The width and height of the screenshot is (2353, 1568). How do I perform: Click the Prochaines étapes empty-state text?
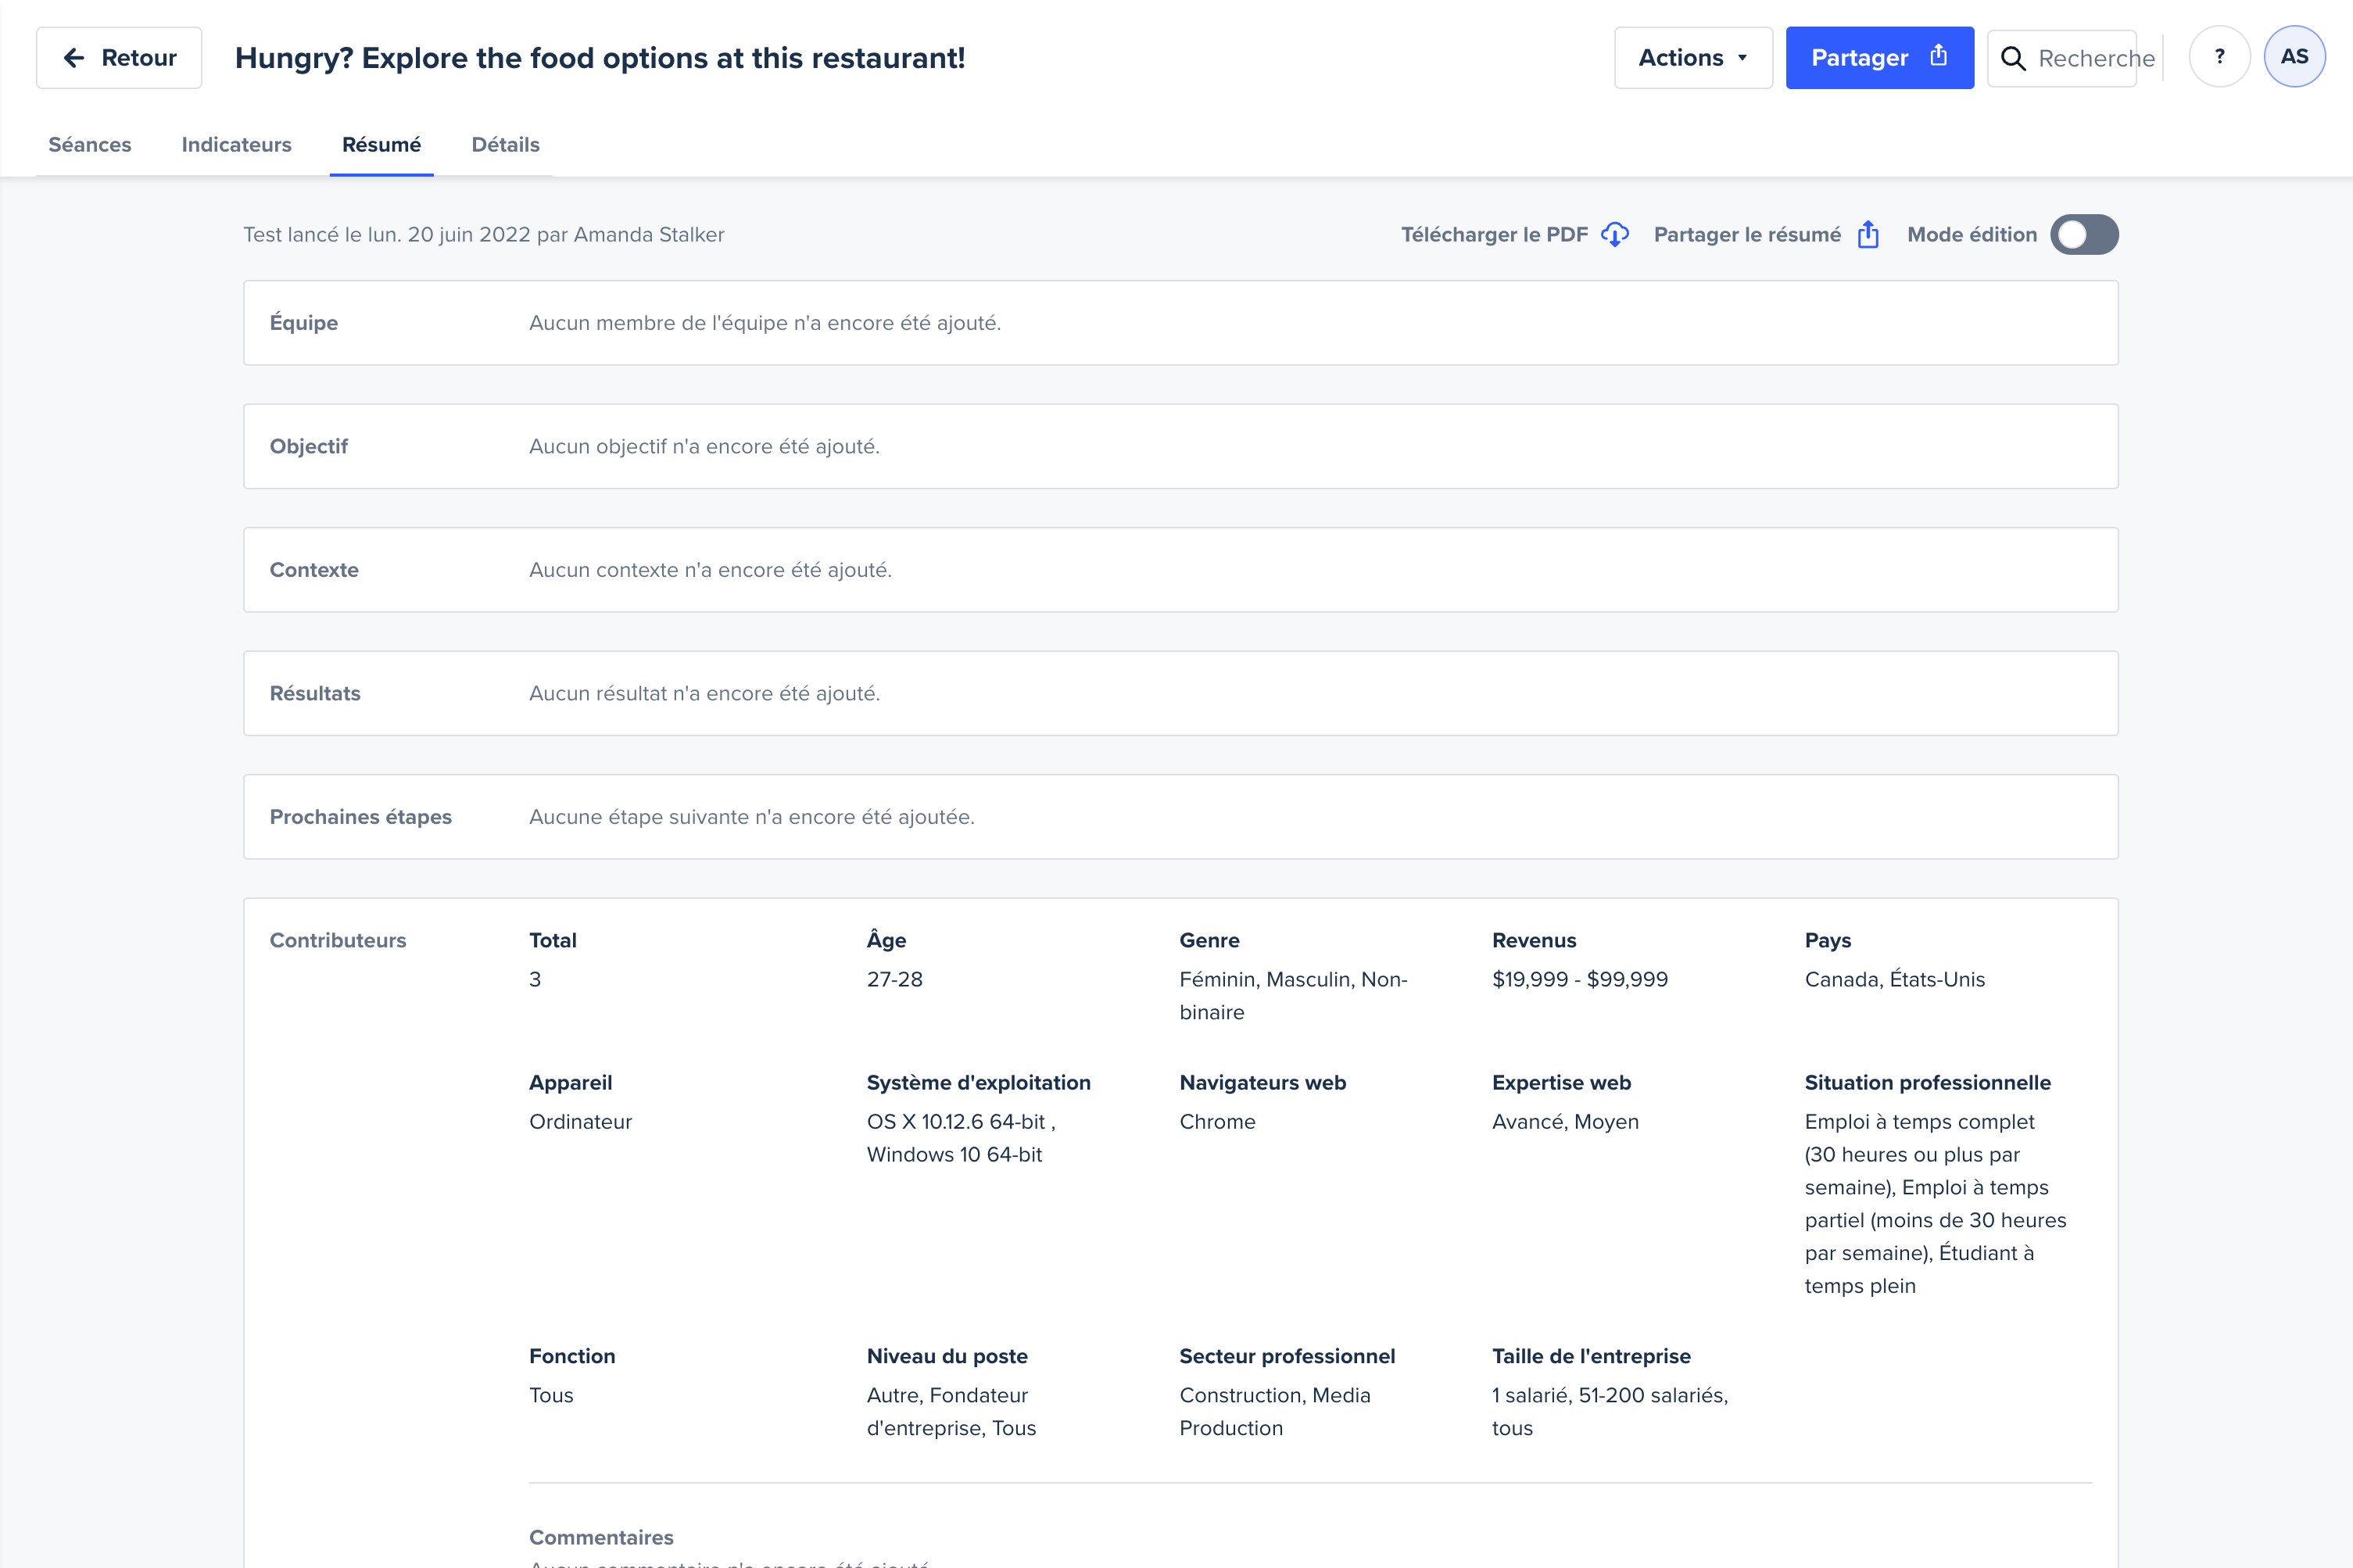(x=752, y=817)
